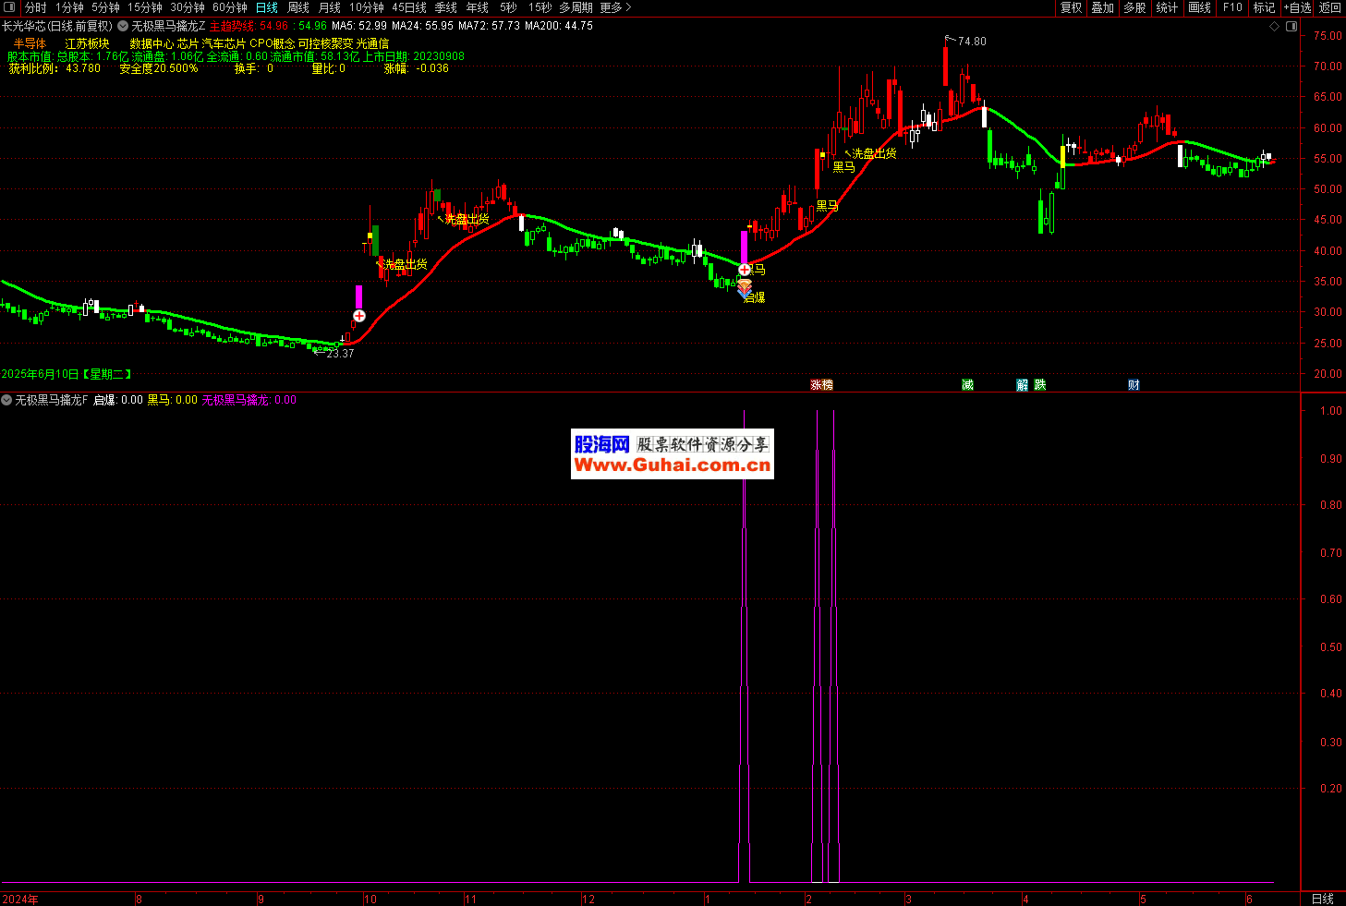Screen dimensions: 1346x906
Task: Switch to 10分钟 period
Action: [x=367, y=7]
